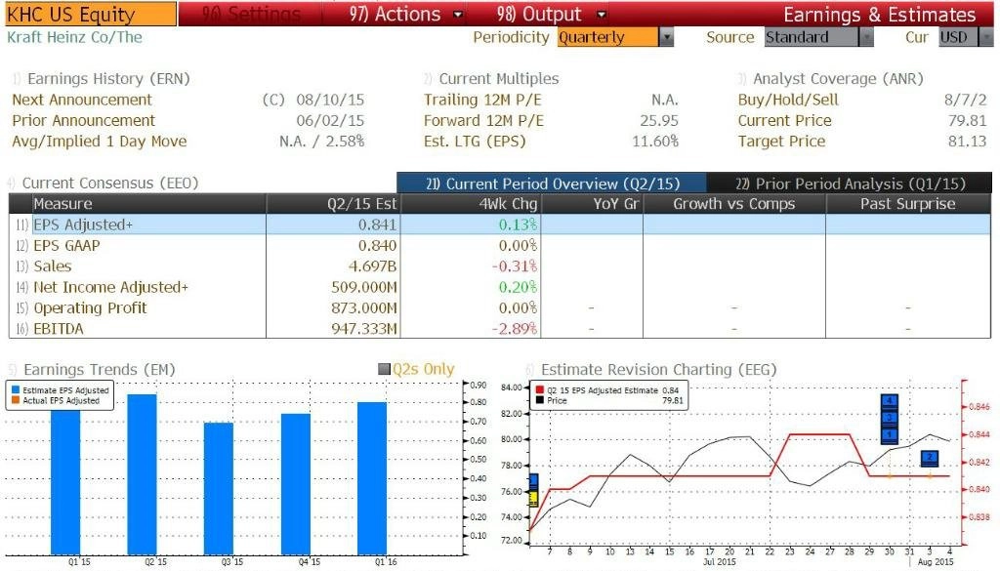Open Earnings Trends (EM) section
This screenshot has height=571, width=1000.
coord(99,370)
